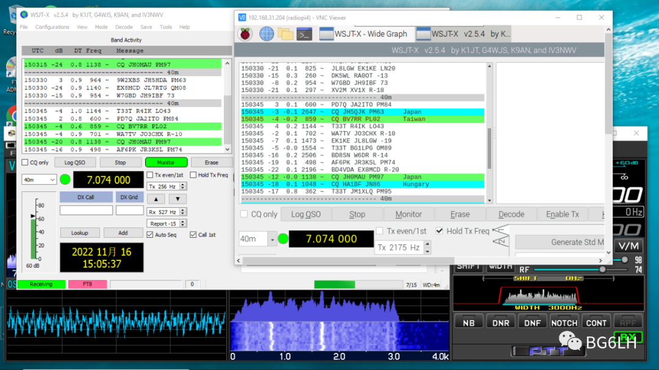Click the CONT button on radio panel

point(596,322)
